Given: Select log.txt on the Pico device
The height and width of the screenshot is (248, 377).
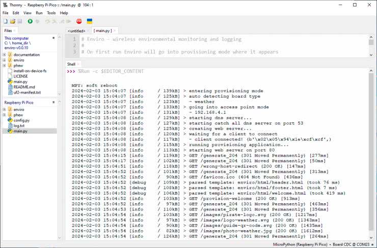Looking at the screenshot, I should 19,126.
